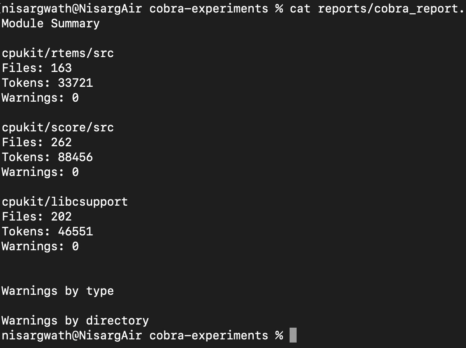Click the cpukit/rtems/src module path
Screen dimensions: 466x348
tap(58, 53)
